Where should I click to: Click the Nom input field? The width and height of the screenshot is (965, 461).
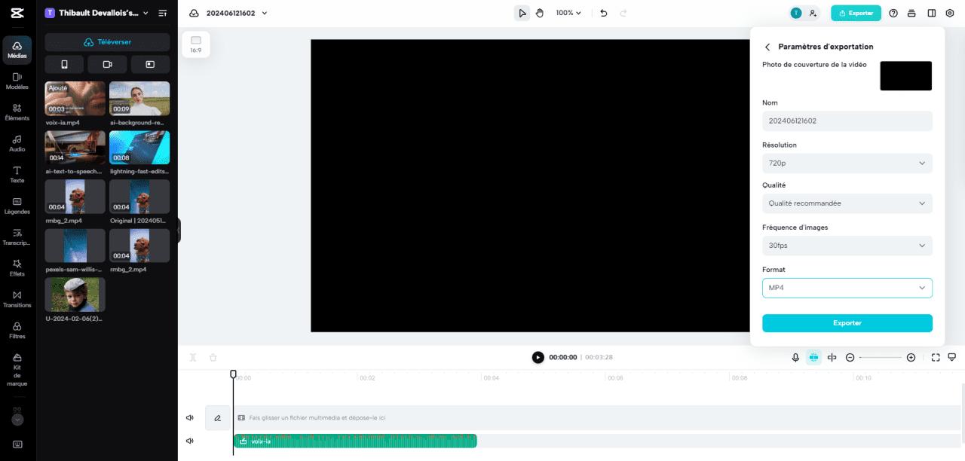847,121
